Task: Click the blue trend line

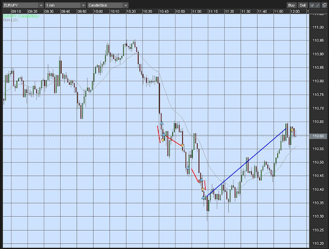Action: pos(247,162)
